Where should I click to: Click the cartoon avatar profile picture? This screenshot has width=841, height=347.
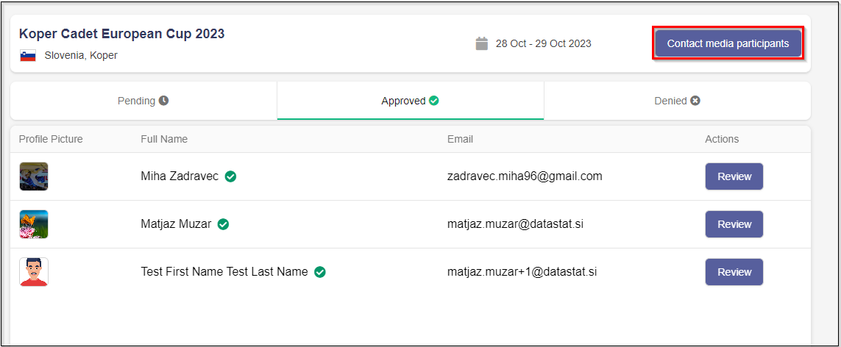34,272
